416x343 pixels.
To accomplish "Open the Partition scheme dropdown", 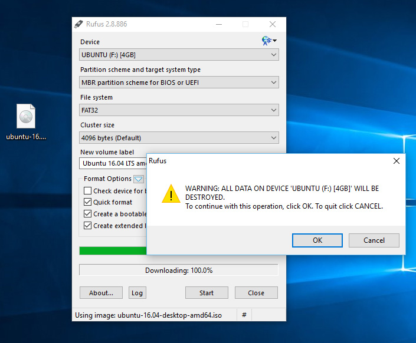I will [179, 83].
